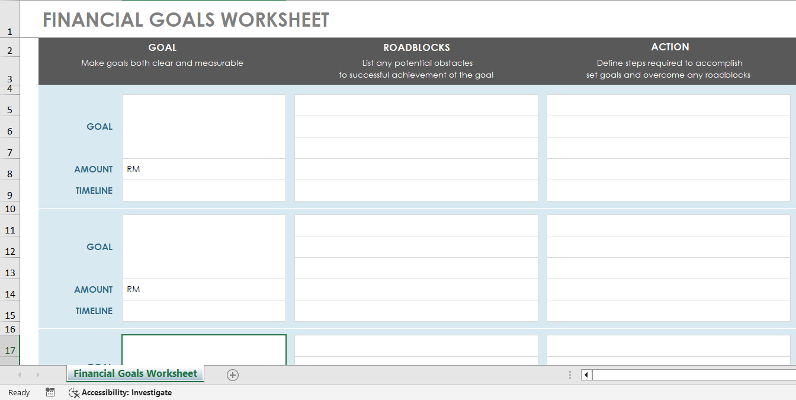
Task: Select the first TIMELINE input cell in row 9
Action: (204, 191)
